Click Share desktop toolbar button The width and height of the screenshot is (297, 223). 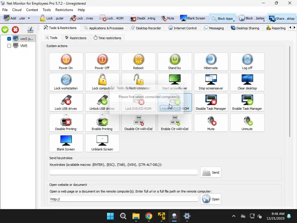tap(282, 18)
